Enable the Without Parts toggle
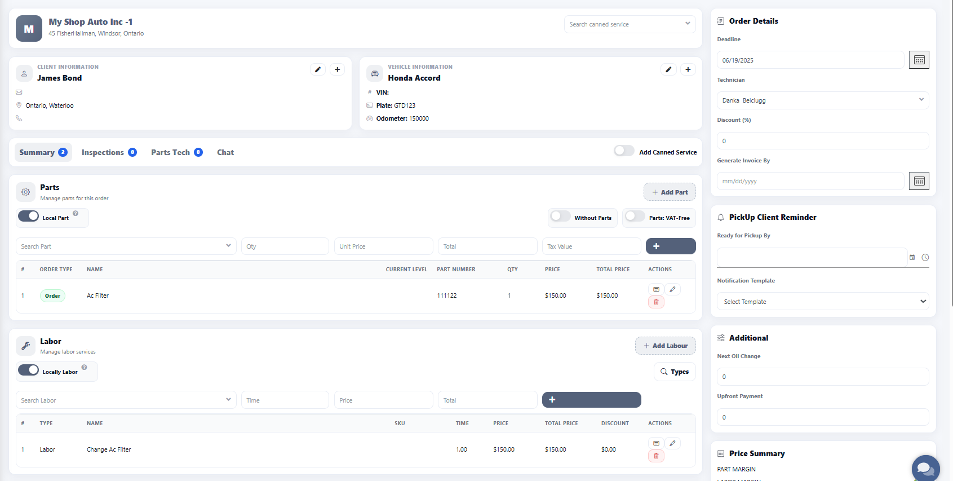This screenshot has height=481, width=953. point(560,217)
